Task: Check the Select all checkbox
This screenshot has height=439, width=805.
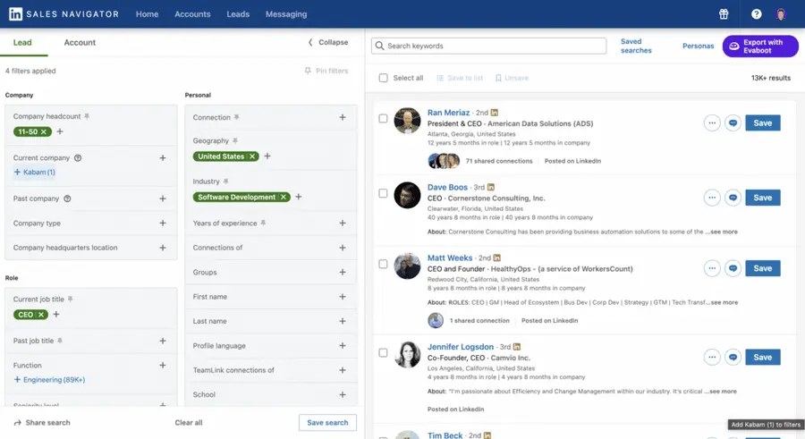Action: tap(383, 78)
